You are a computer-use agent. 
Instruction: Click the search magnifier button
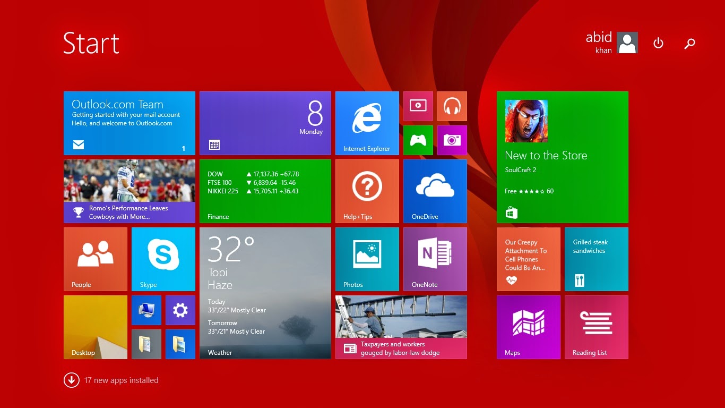[689, 44]
